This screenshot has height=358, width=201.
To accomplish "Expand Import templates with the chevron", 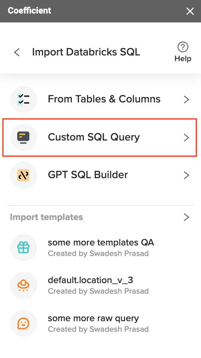I will click(186, 217).
